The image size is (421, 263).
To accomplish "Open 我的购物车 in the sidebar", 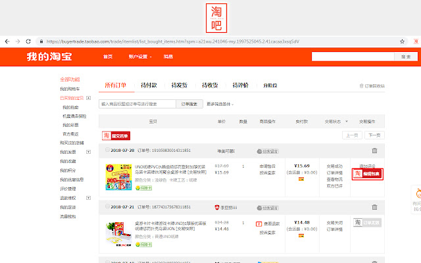I will (70, 89).
